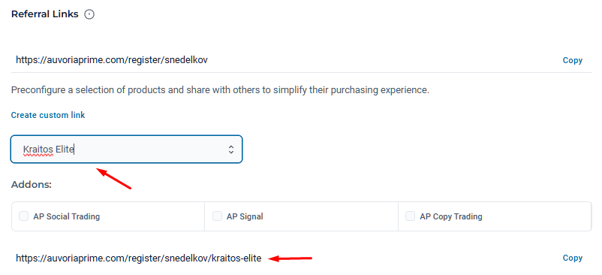Click the generated kraitos-elite URL text
The image size is (602, 275).
(139, 258)
